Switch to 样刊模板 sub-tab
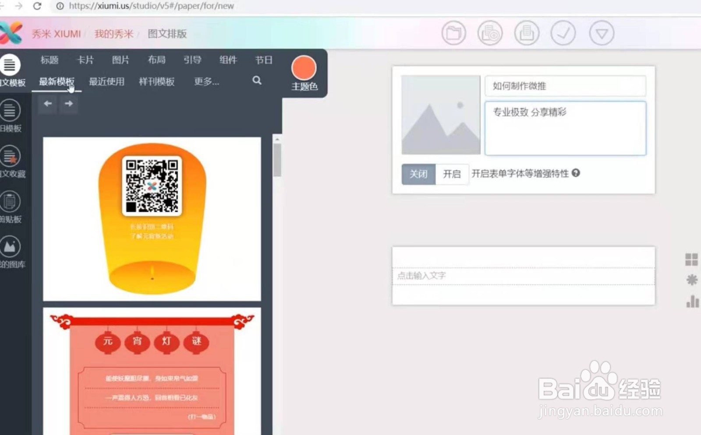This screenshot has height=435, width=701. pos(156,81)
